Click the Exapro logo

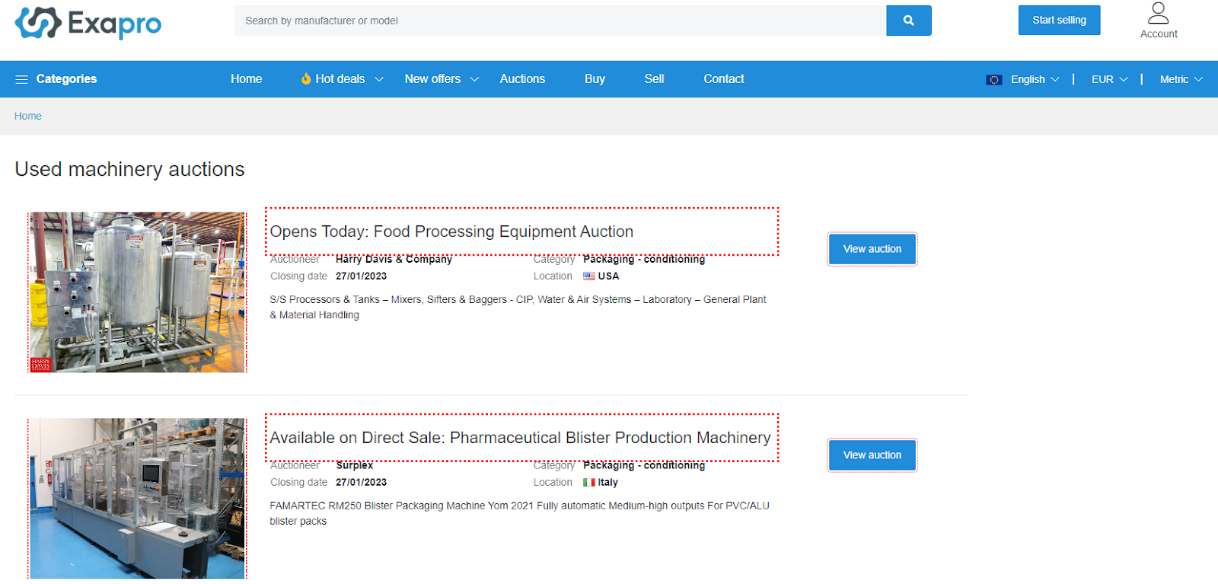tap(88, 23)
